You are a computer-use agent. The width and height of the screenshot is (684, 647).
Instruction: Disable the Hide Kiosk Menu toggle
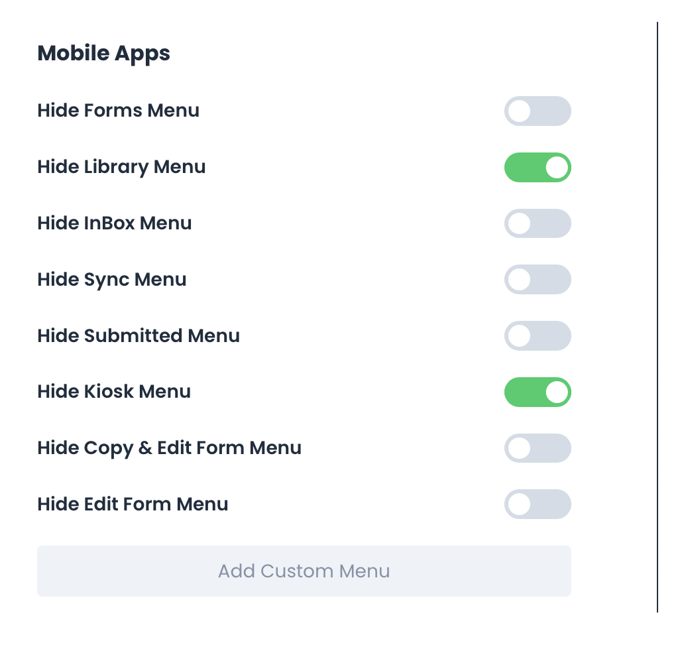pyautogui.click(x=538, y=392)
